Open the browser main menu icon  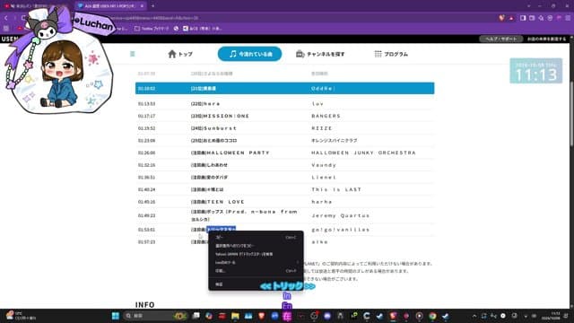[x=568, y=18]
